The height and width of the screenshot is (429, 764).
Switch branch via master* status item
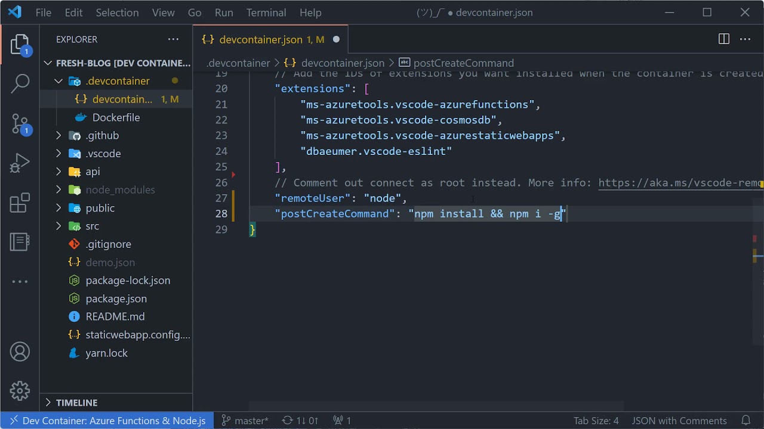[245, 421]
